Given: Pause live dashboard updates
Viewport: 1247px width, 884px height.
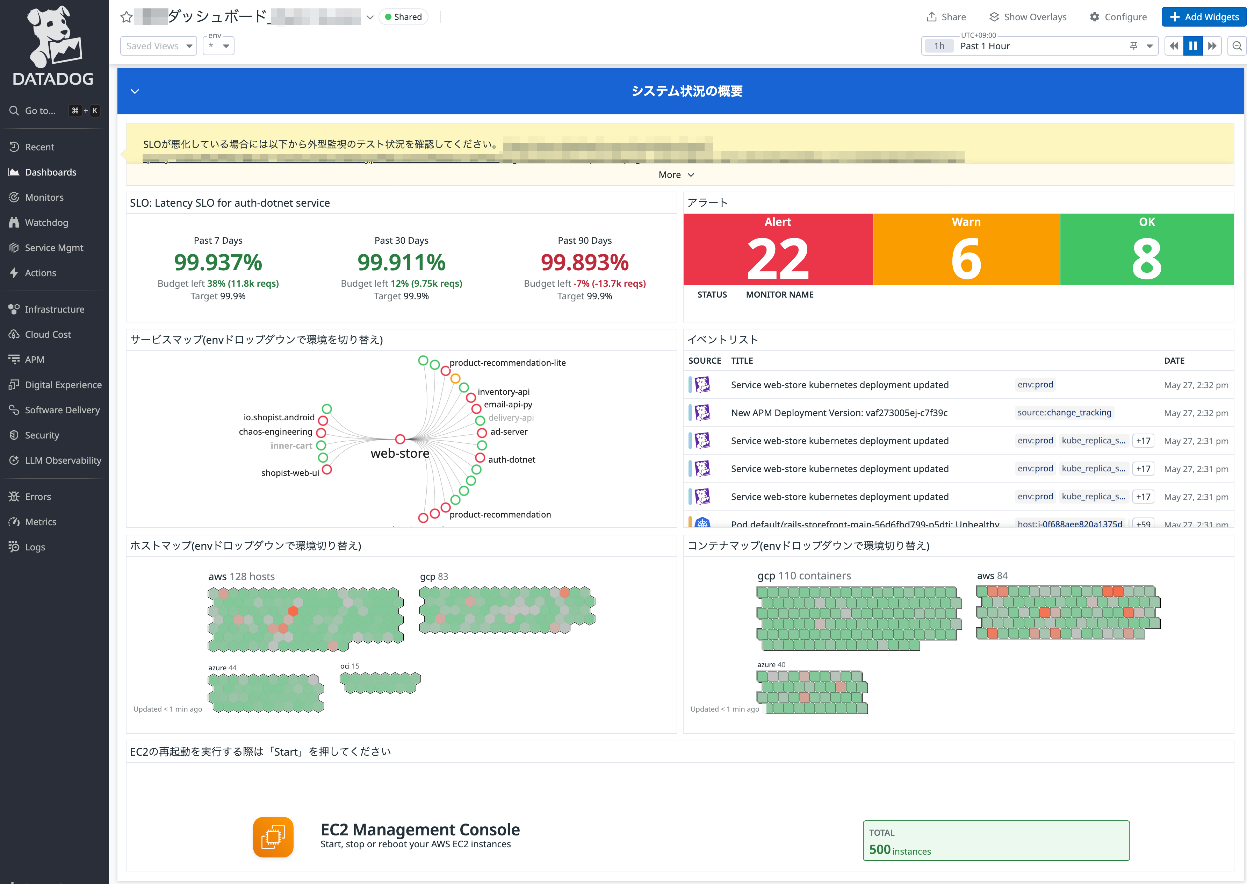Looking at the screenshot, I should click(1193, 46).
